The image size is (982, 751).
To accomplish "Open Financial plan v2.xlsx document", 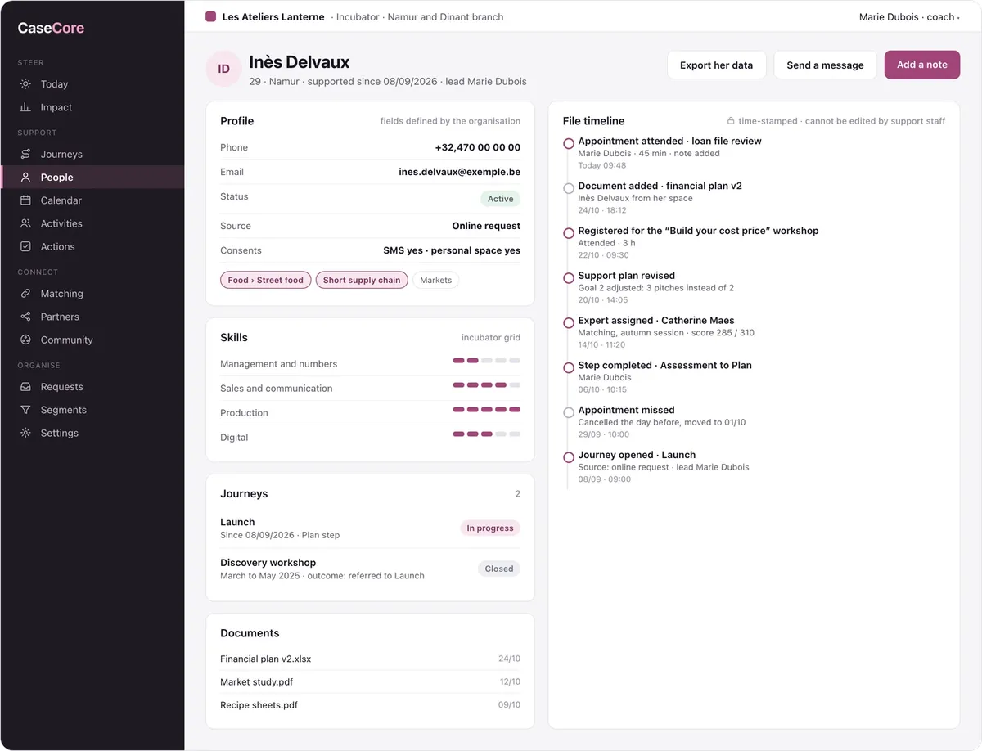I will [x=370, y=659].
